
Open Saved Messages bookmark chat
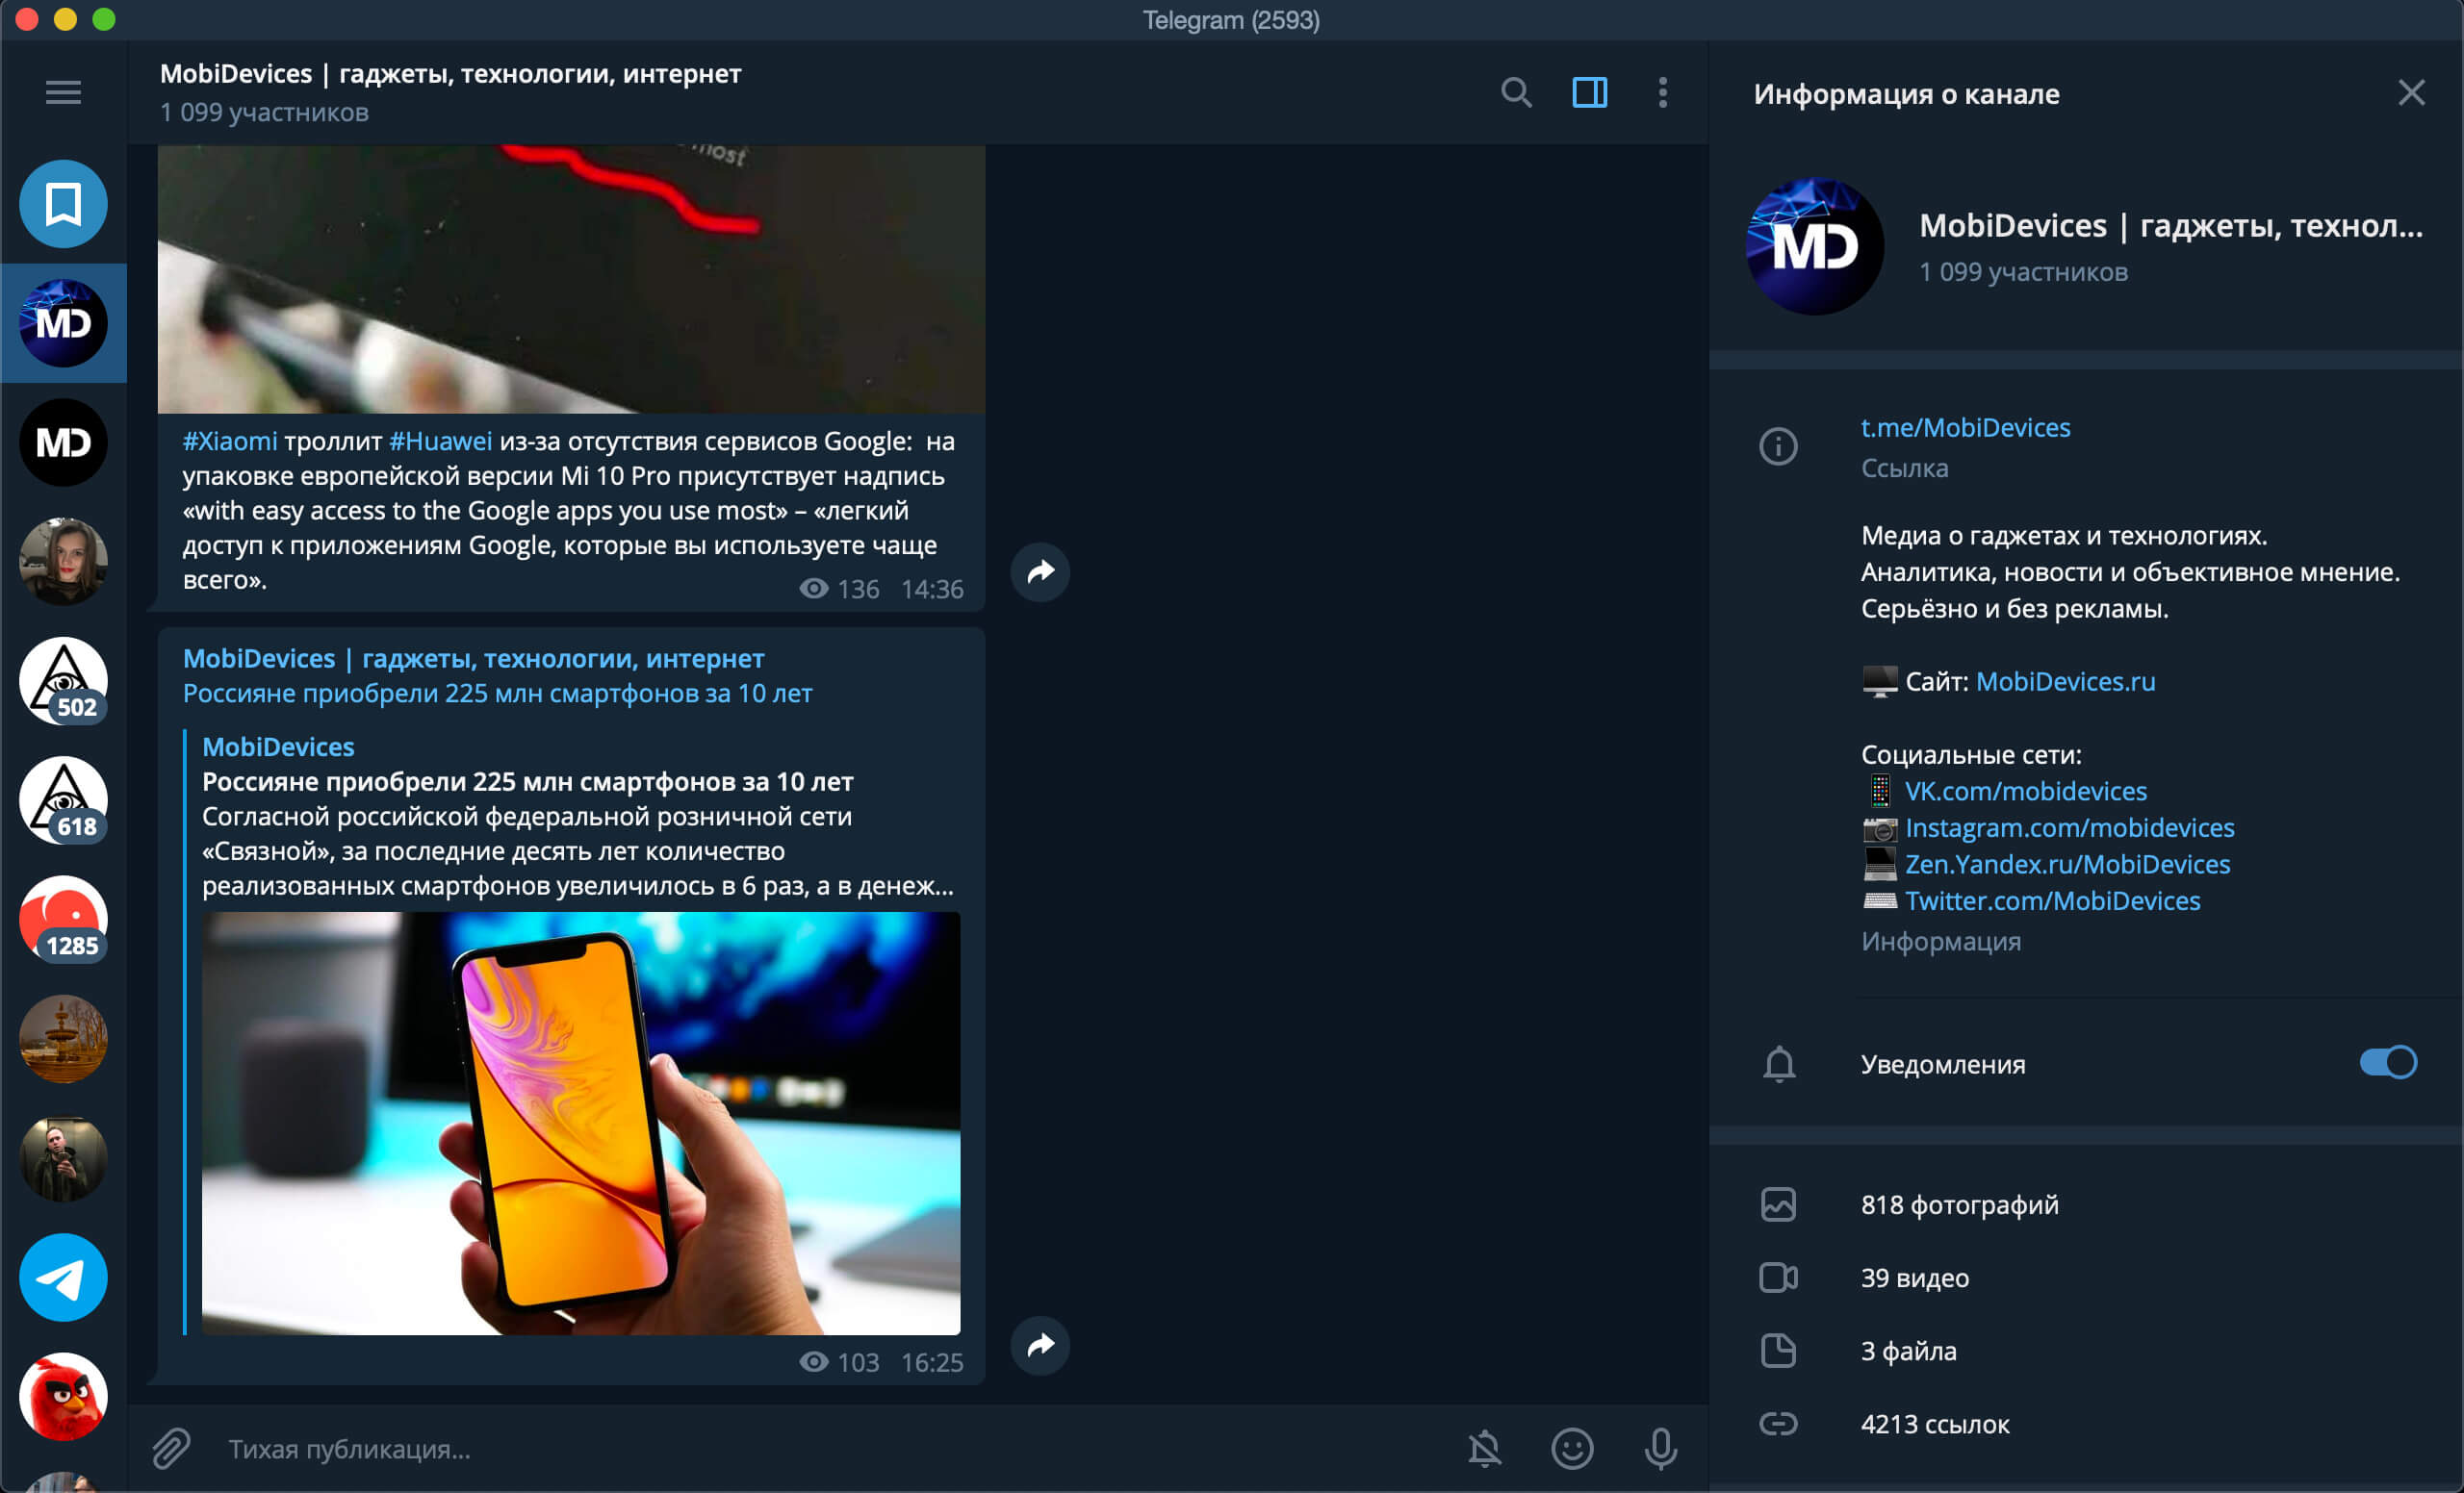(x=63, y=204)
